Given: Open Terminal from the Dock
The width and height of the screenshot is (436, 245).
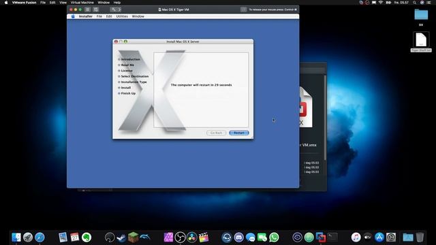Looking at the screenshot, I should (332, 238).
